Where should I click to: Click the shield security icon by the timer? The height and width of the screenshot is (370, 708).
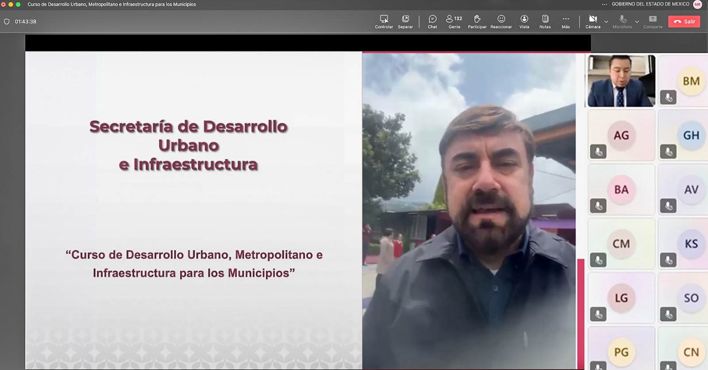[7, 22]
